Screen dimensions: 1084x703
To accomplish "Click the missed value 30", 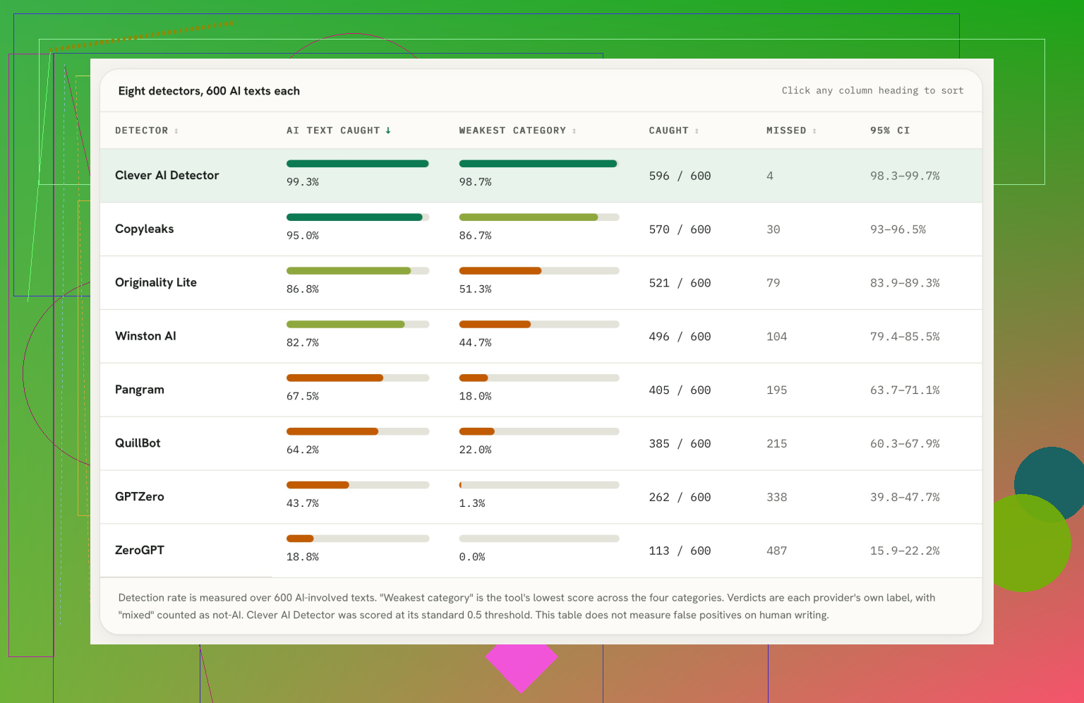I will click(773, 229).
